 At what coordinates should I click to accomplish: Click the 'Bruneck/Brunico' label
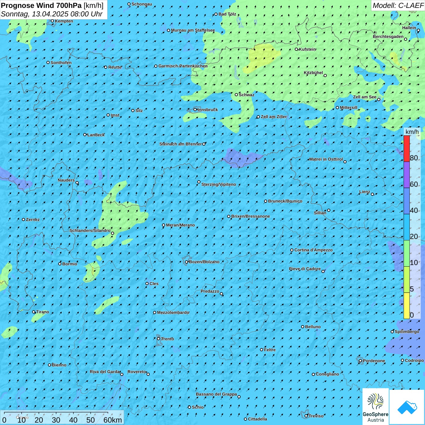click(285, 201)
